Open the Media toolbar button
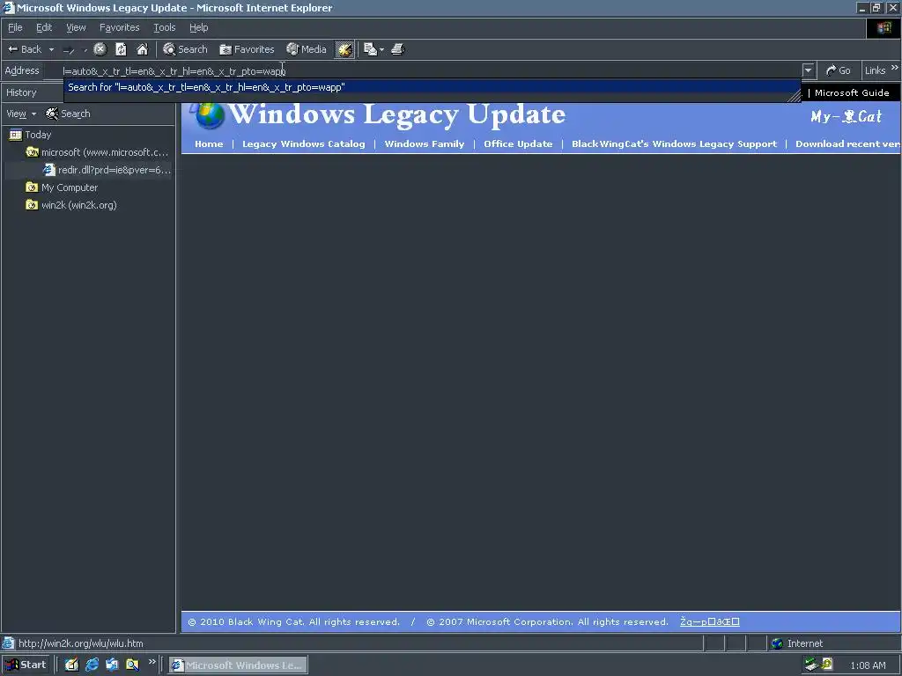902x676 pixels. pyautogui.click(x=307, y=49)
